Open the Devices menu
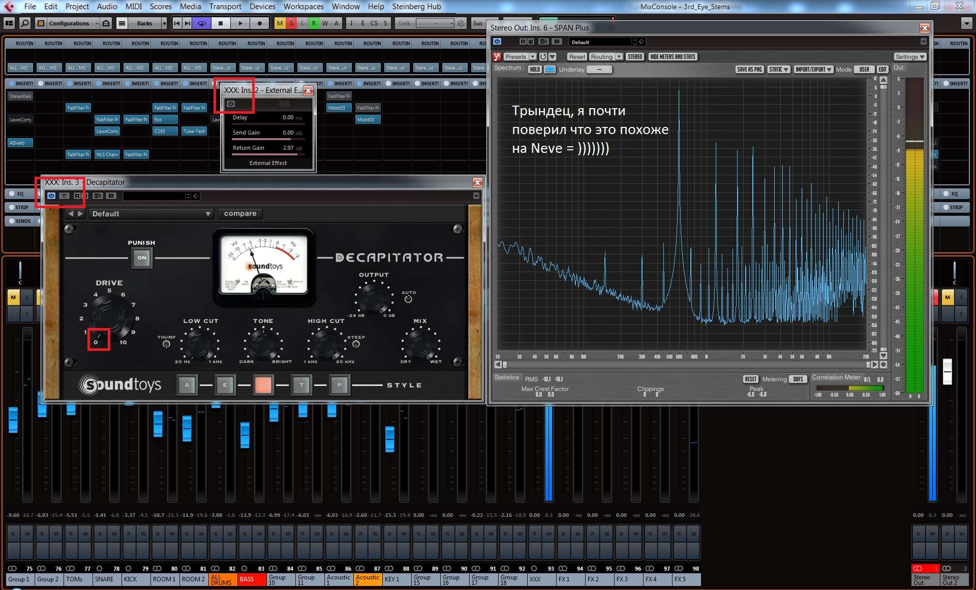 (x=262, y=7)
